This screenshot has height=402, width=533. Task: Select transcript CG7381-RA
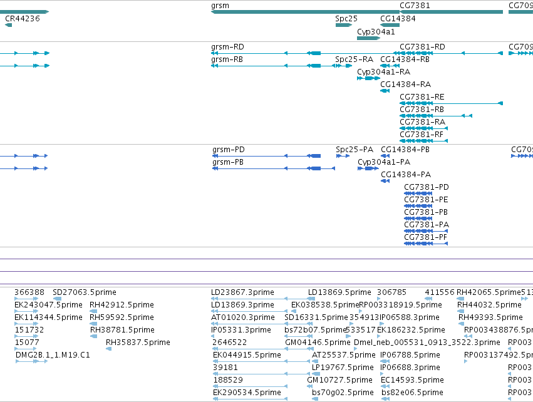click(x=423, y=128)
